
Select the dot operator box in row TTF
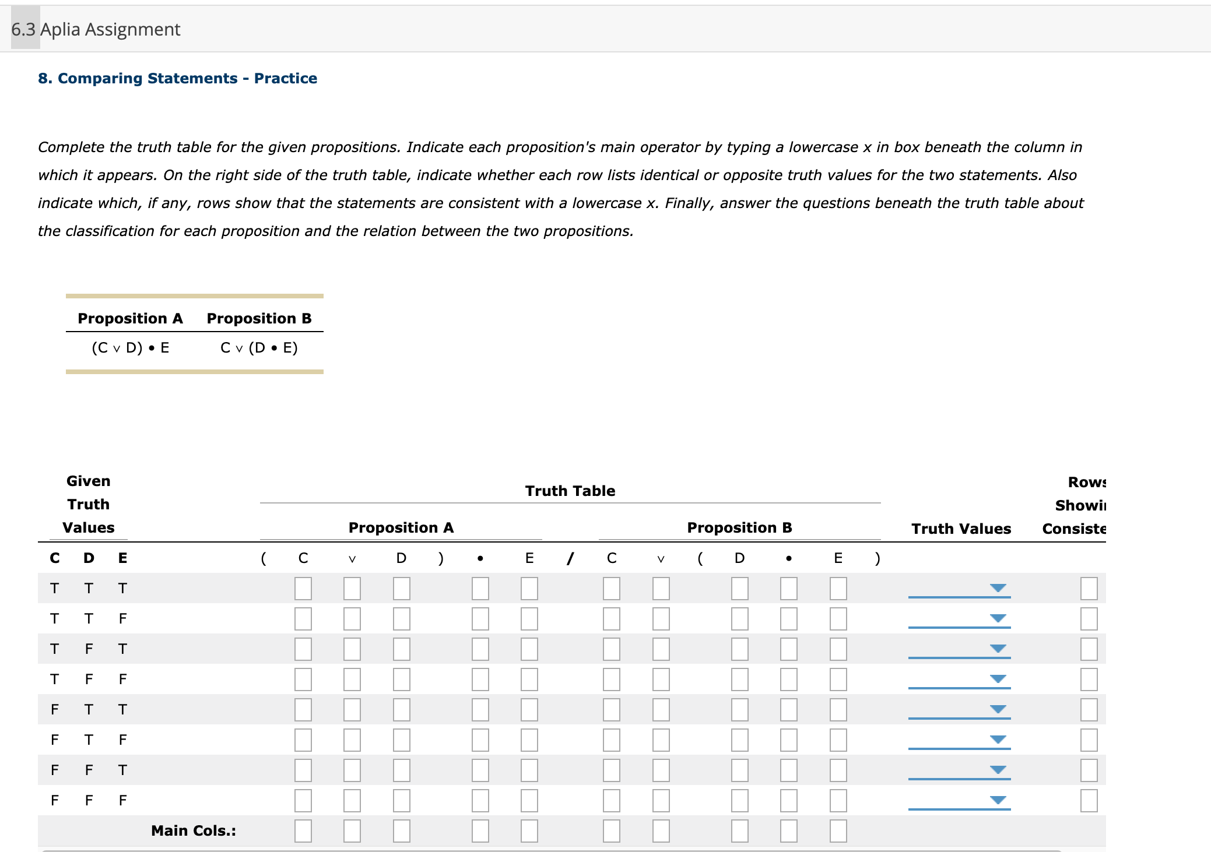(479, 619)
